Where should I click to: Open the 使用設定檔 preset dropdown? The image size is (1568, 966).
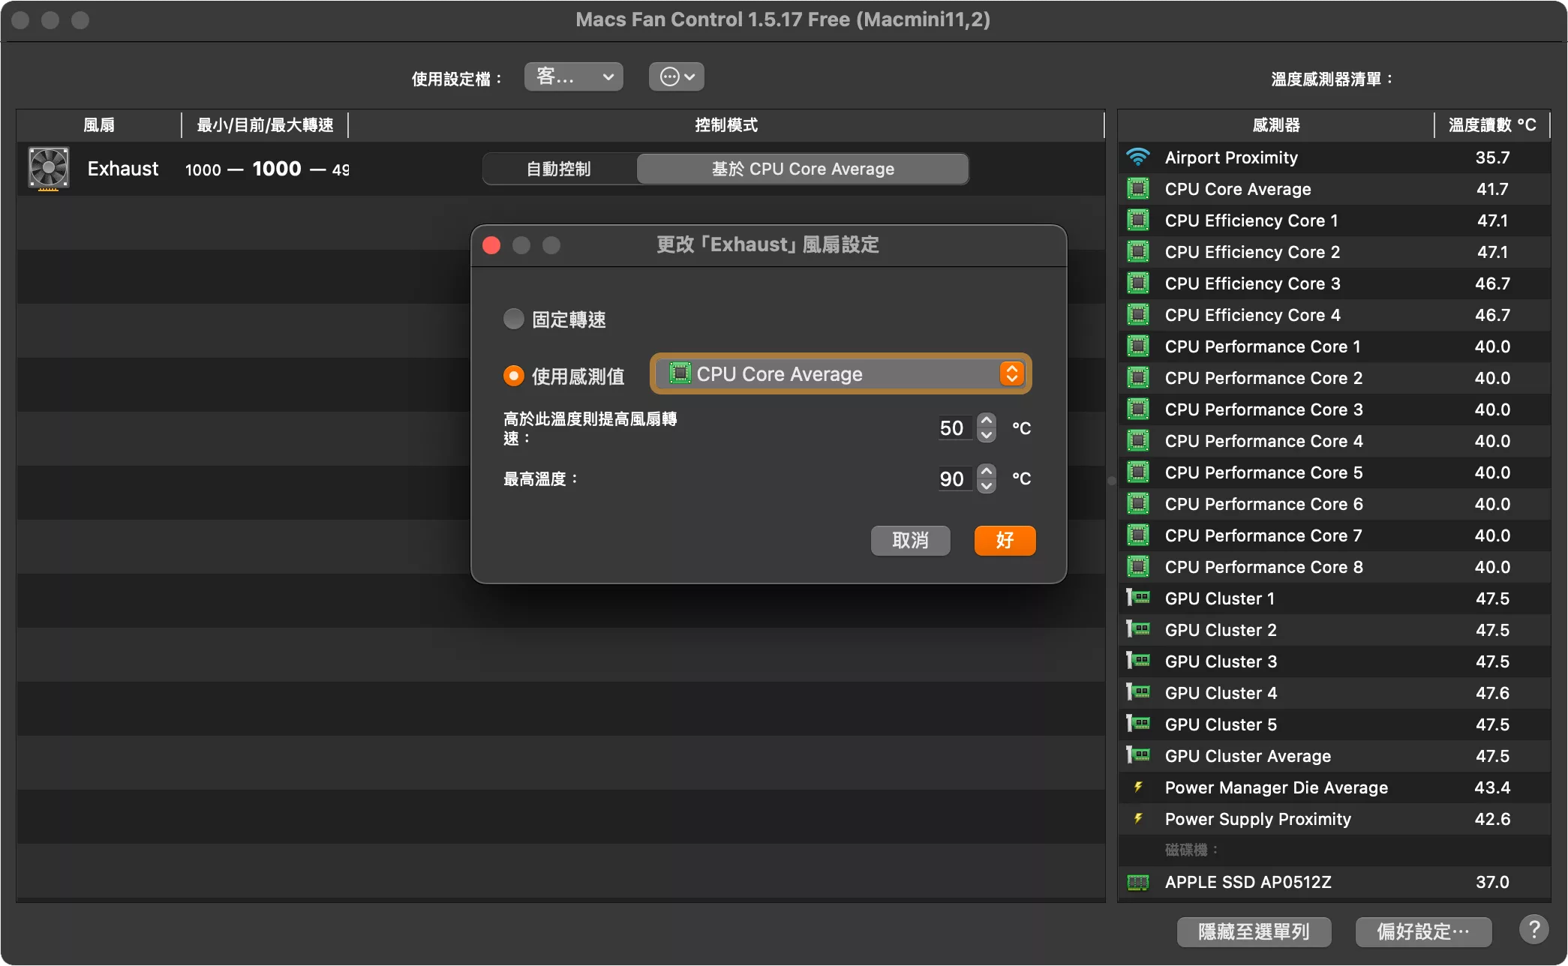click(x=574, y=76)
